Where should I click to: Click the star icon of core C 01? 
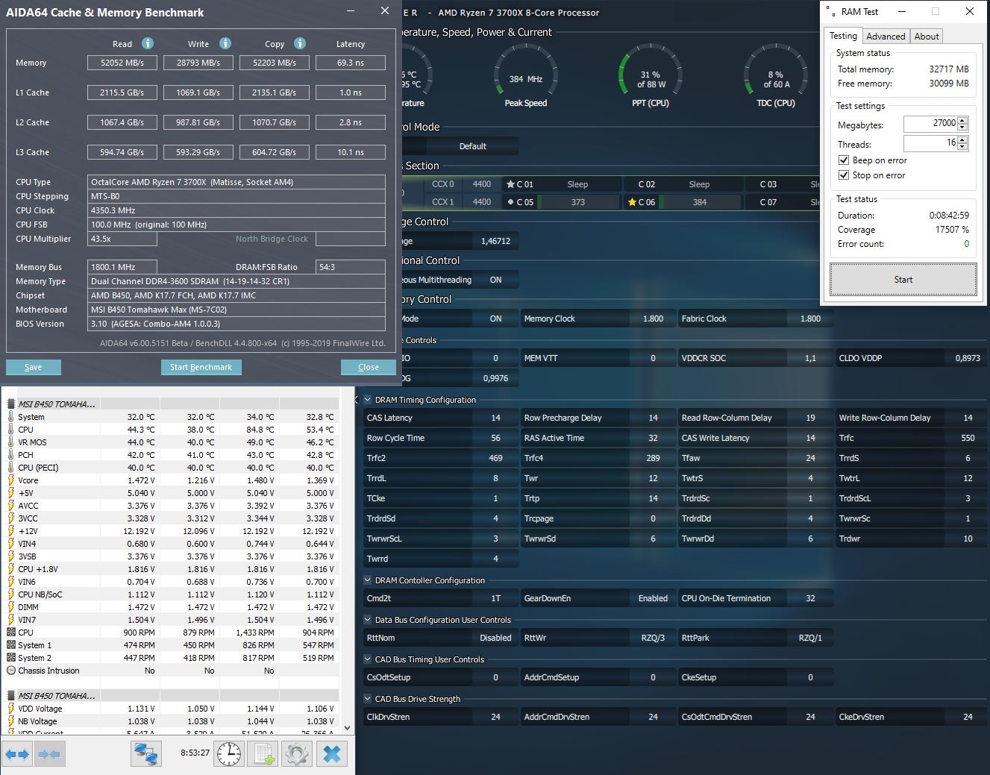coord(510,184)
